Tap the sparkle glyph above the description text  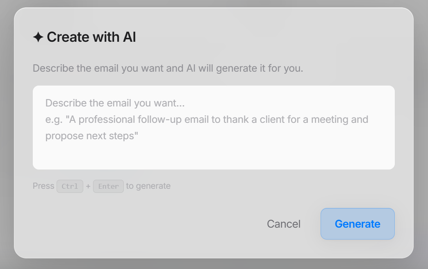point(37,37)
